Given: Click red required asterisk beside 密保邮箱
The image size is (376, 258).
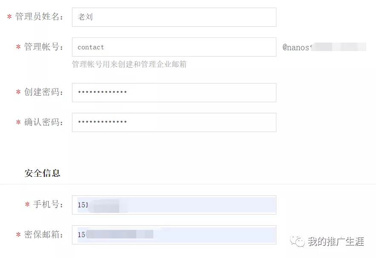Looking at the screenshot, I should (x=18, y=235).
